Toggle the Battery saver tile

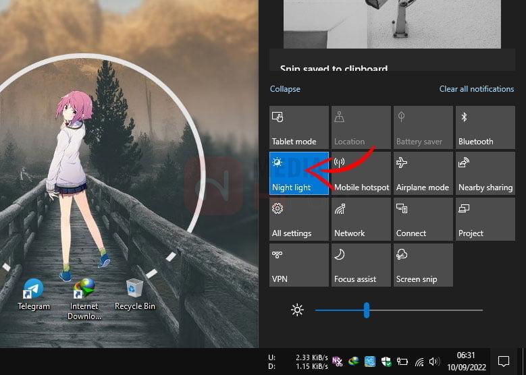[423, 127]
